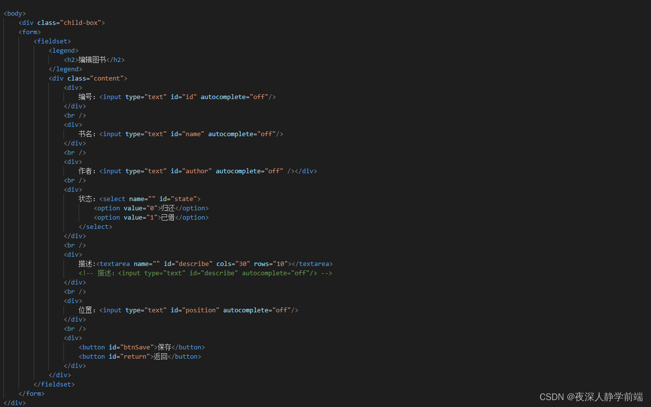The width and height of the screenshot is (651, 407).
Task: Click the "child-box" class value
Action: coord(84,22)
